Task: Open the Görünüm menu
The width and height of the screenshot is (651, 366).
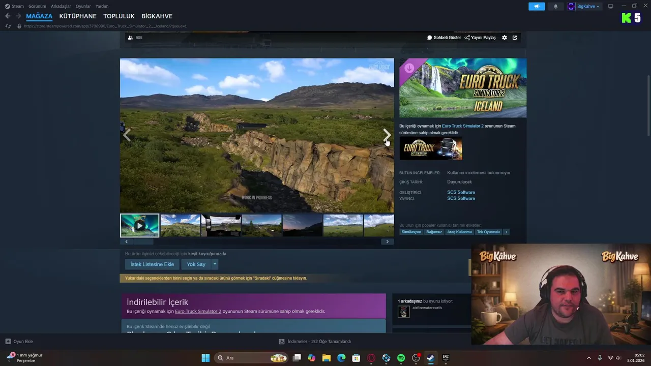Action: pyautogui.click(x=37, y=7)
